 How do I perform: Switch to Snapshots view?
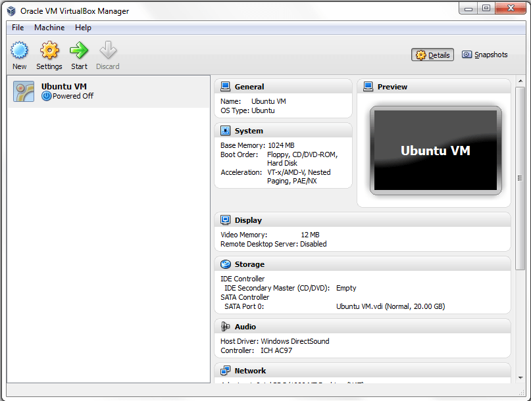point(484,55)
